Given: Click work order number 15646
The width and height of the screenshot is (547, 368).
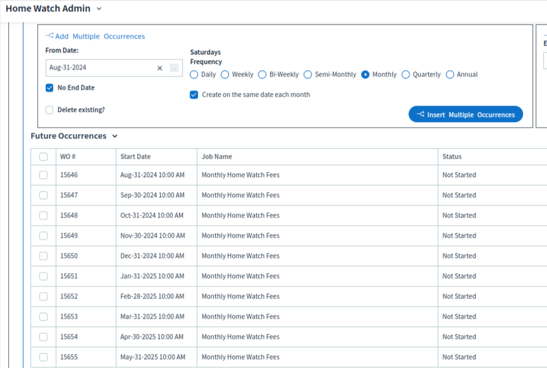Looking at the screenshot, I should click(69, 175).
